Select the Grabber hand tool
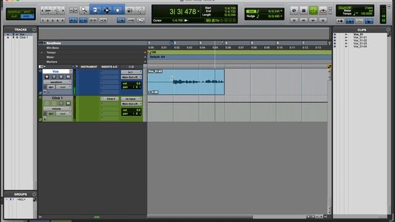 click(118, 10)
